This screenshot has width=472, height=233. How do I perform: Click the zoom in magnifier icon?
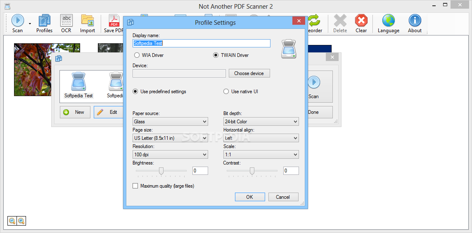pos(21,221)
